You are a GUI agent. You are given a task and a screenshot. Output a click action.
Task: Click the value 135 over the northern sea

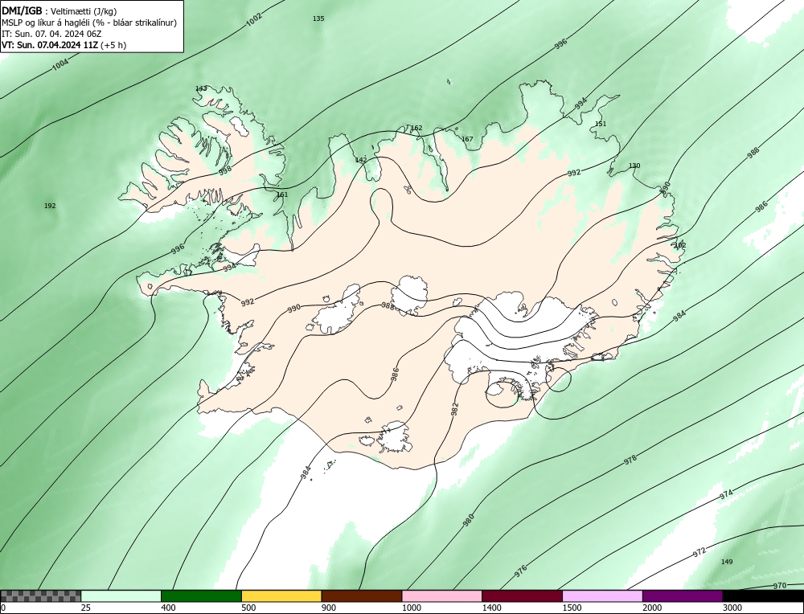(318, 18)
